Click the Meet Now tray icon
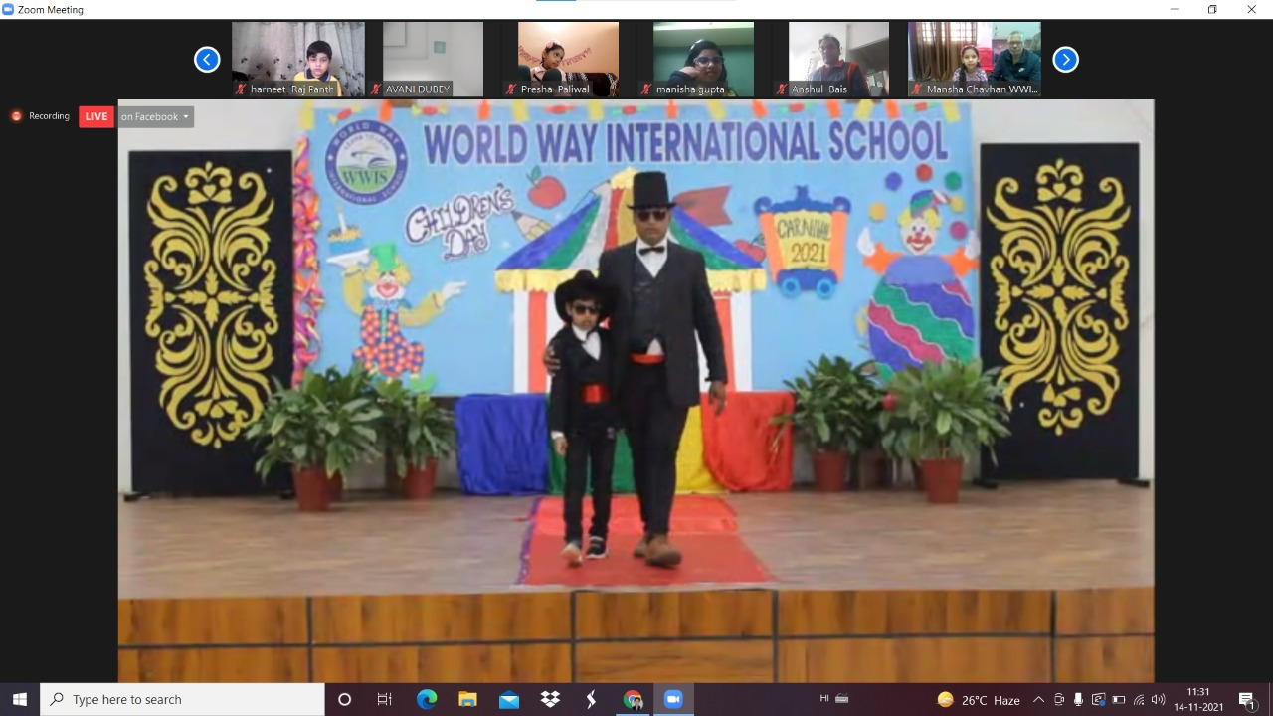Screen dimensions: 1273x716 coord(1058,699)
